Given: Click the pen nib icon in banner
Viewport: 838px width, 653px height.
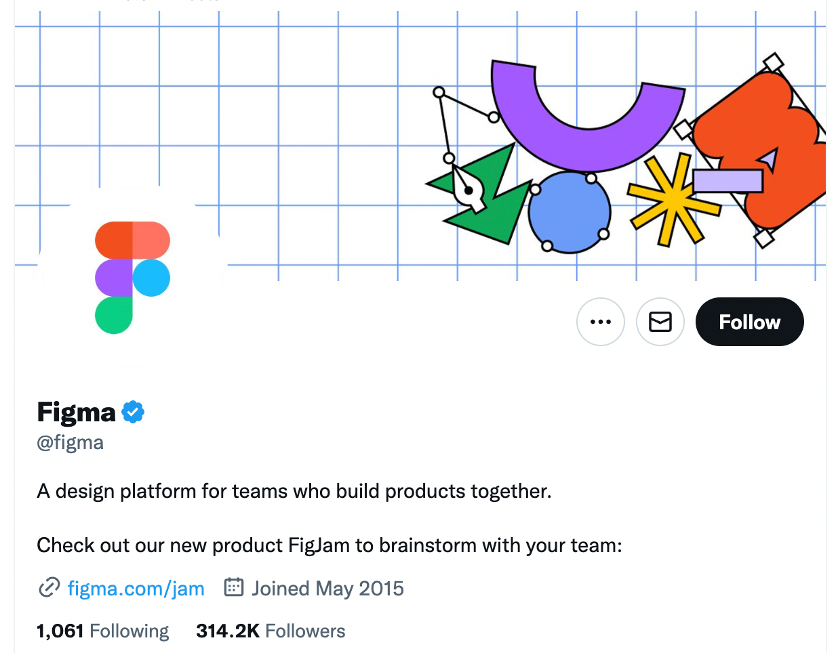Looking at the screenshot, I should tap(468, 190).
